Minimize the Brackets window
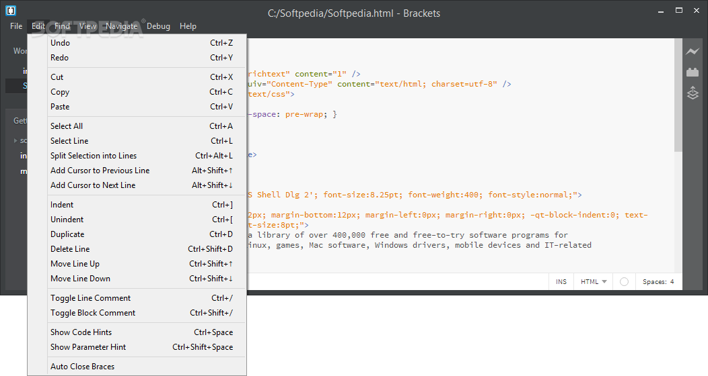This screenshot has height=376, width=708. coord(661,11)
